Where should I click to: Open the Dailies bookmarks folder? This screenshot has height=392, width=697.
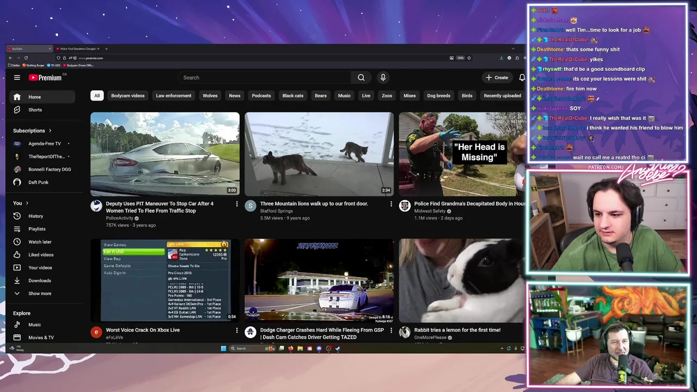click(x=14, y=65)
